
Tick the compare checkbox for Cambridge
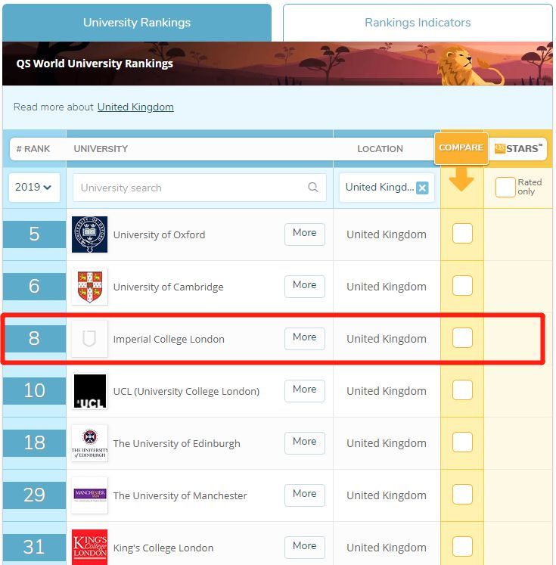(462, 285)
